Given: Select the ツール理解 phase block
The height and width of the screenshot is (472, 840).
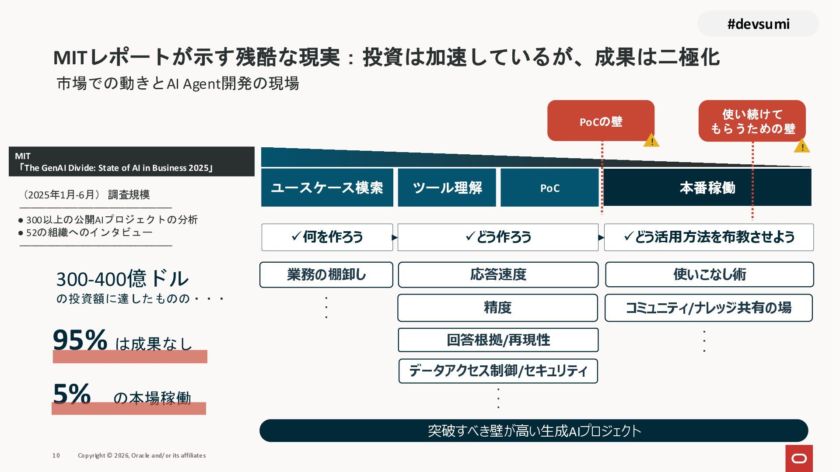Looking at the screenshot, I should [x=447, y=187].
